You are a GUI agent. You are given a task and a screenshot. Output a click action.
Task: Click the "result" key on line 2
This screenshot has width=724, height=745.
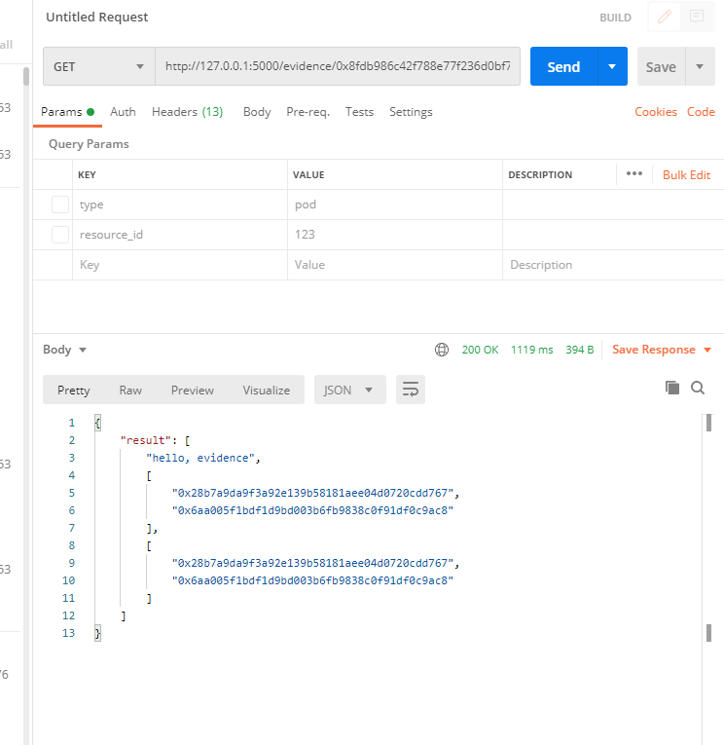click(x=145, y=440)
